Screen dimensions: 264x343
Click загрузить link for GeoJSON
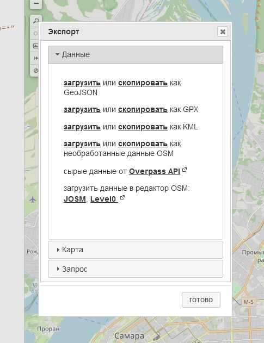(x=82, y=83)
